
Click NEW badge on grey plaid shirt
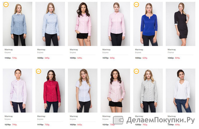pos(136,71)
